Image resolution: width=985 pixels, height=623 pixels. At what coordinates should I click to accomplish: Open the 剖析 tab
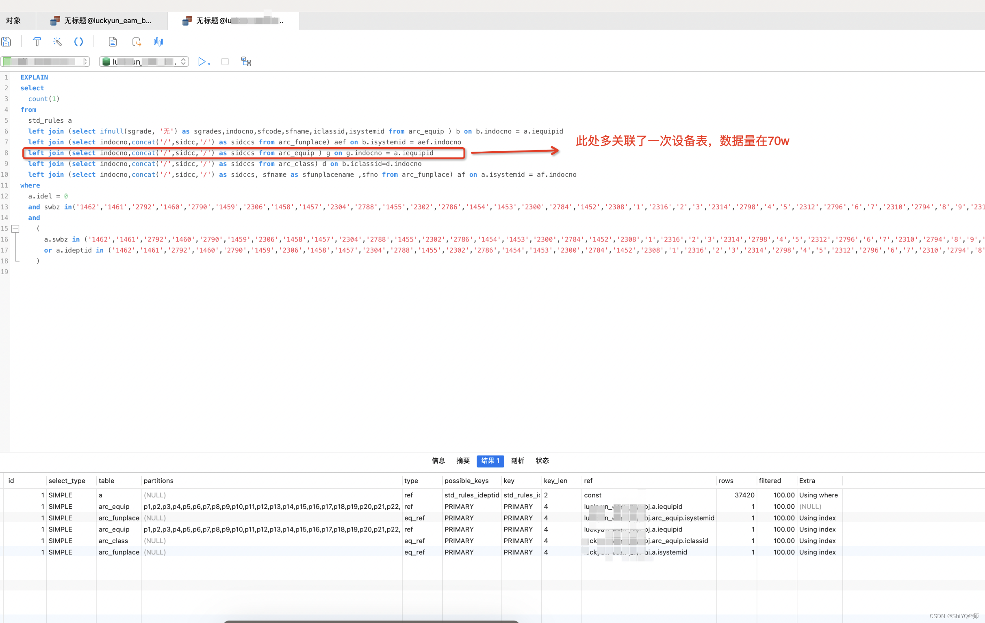pos(517,460)
